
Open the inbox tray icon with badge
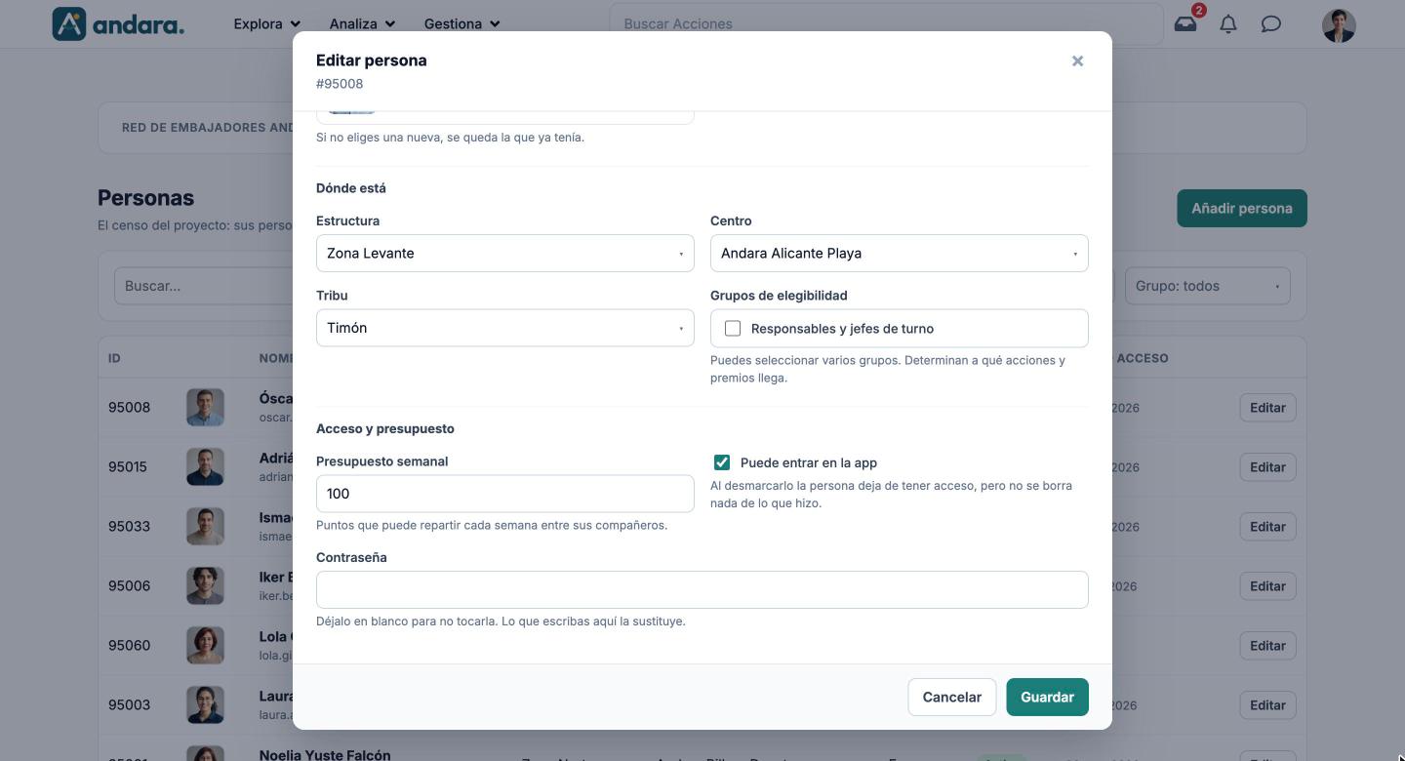(1185, 23)
